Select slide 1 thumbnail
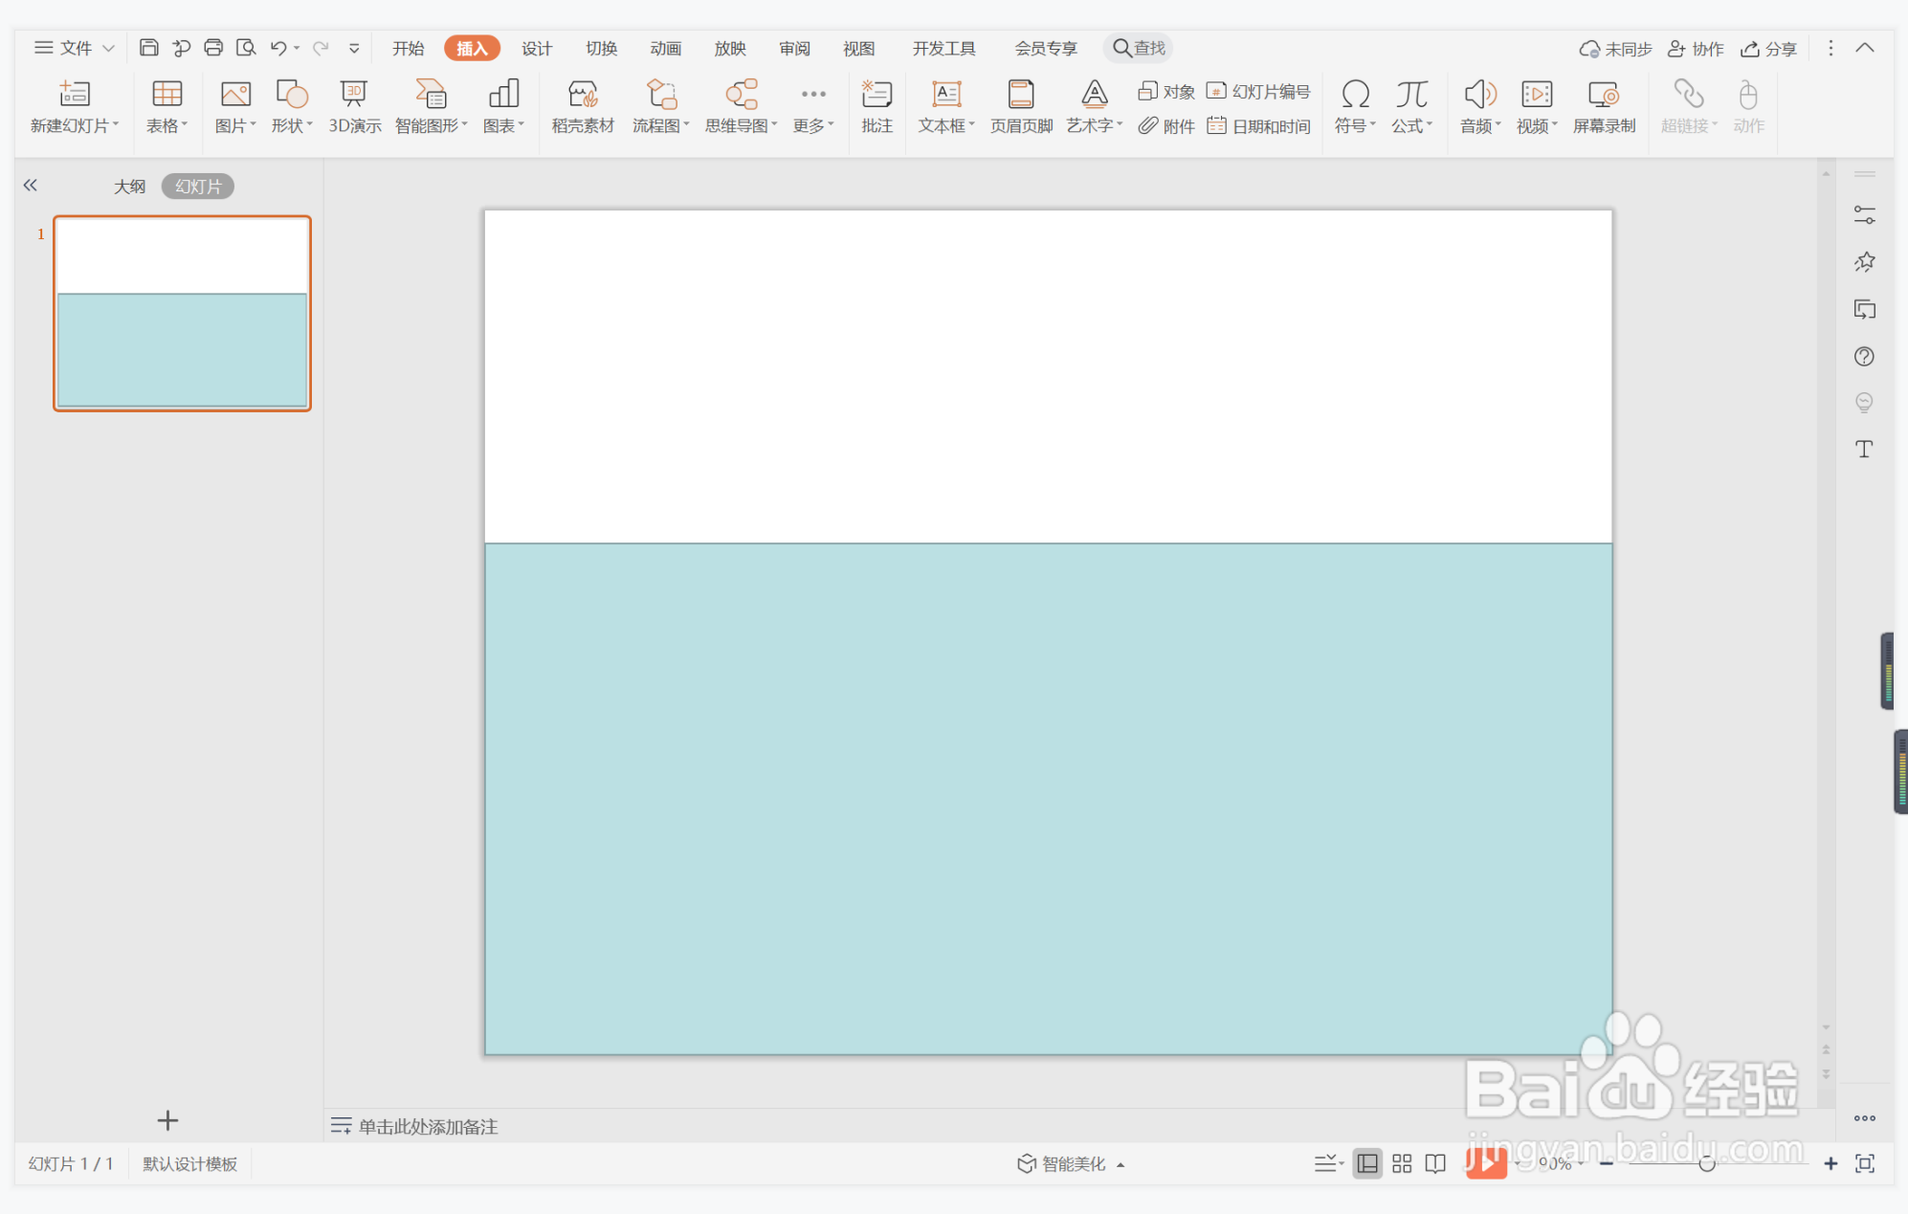Screen dimensions: 1908x1214 tap(182, 313)
